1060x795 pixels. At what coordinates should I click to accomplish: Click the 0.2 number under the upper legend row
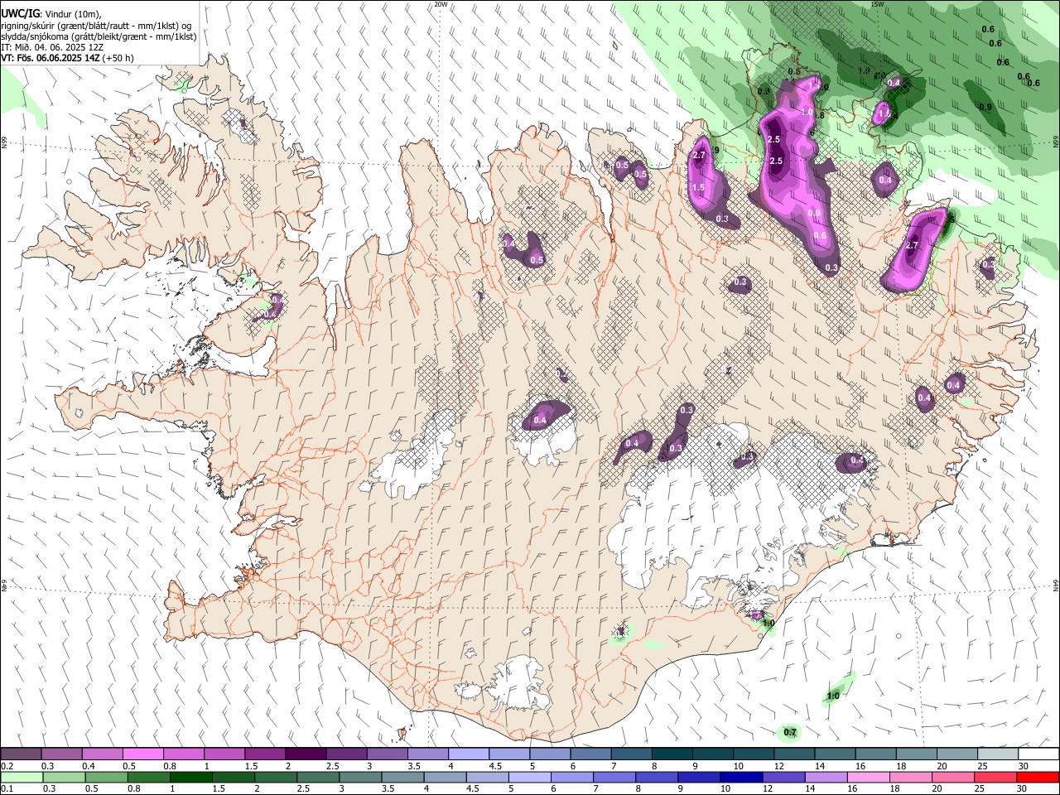(x=7, y=766)
